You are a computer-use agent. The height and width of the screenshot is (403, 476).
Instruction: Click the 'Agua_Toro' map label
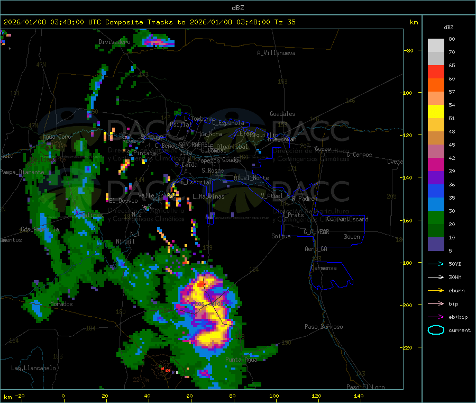click(57, 137)
